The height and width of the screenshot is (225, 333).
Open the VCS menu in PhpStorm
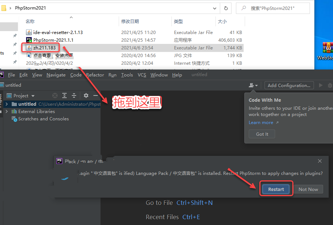coord(142,75)
